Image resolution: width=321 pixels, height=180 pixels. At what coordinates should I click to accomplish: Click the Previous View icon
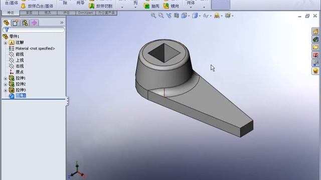[169, 15]
